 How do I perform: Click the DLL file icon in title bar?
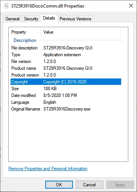6,6
